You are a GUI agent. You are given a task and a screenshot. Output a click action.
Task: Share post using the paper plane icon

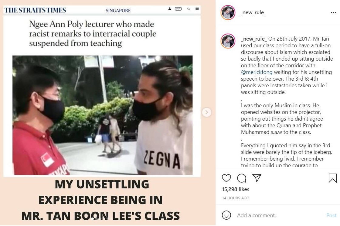(x=257, y=178)
